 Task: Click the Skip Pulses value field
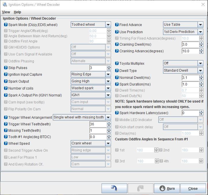(x=98, y=68)
